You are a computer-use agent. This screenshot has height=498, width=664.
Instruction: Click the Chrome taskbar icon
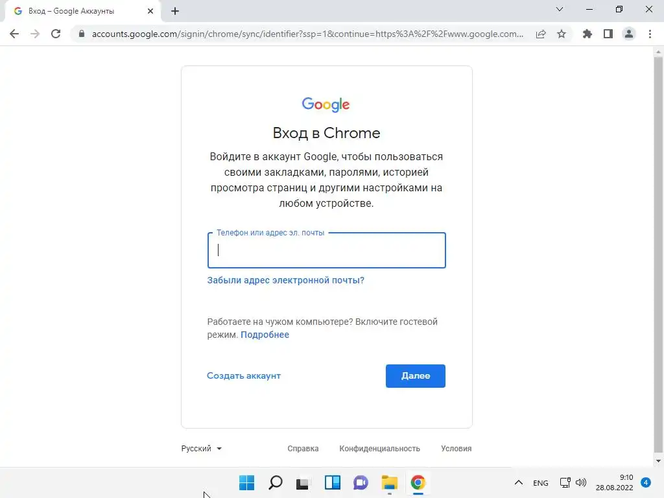coord(418,482)
